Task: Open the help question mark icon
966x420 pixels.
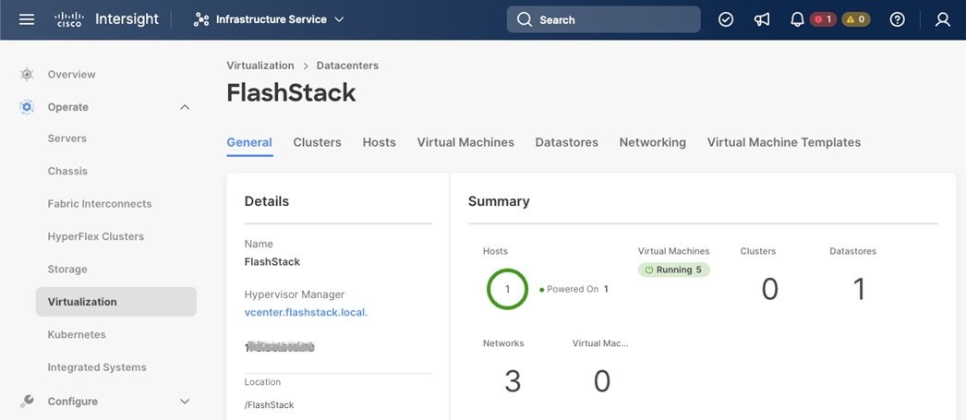Action: pos(897,19)
